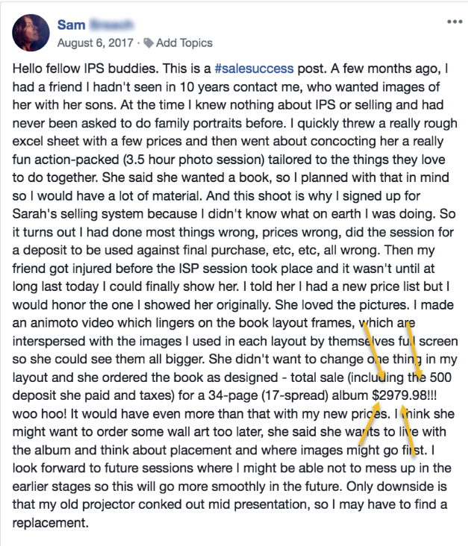The image size is (468, 546).
Task: Open Sam's round profile picture
Action: [x=31, y=33]
